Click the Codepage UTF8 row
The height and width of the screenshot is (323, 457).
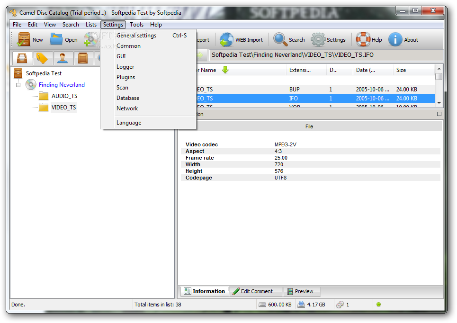coord(310,178)
